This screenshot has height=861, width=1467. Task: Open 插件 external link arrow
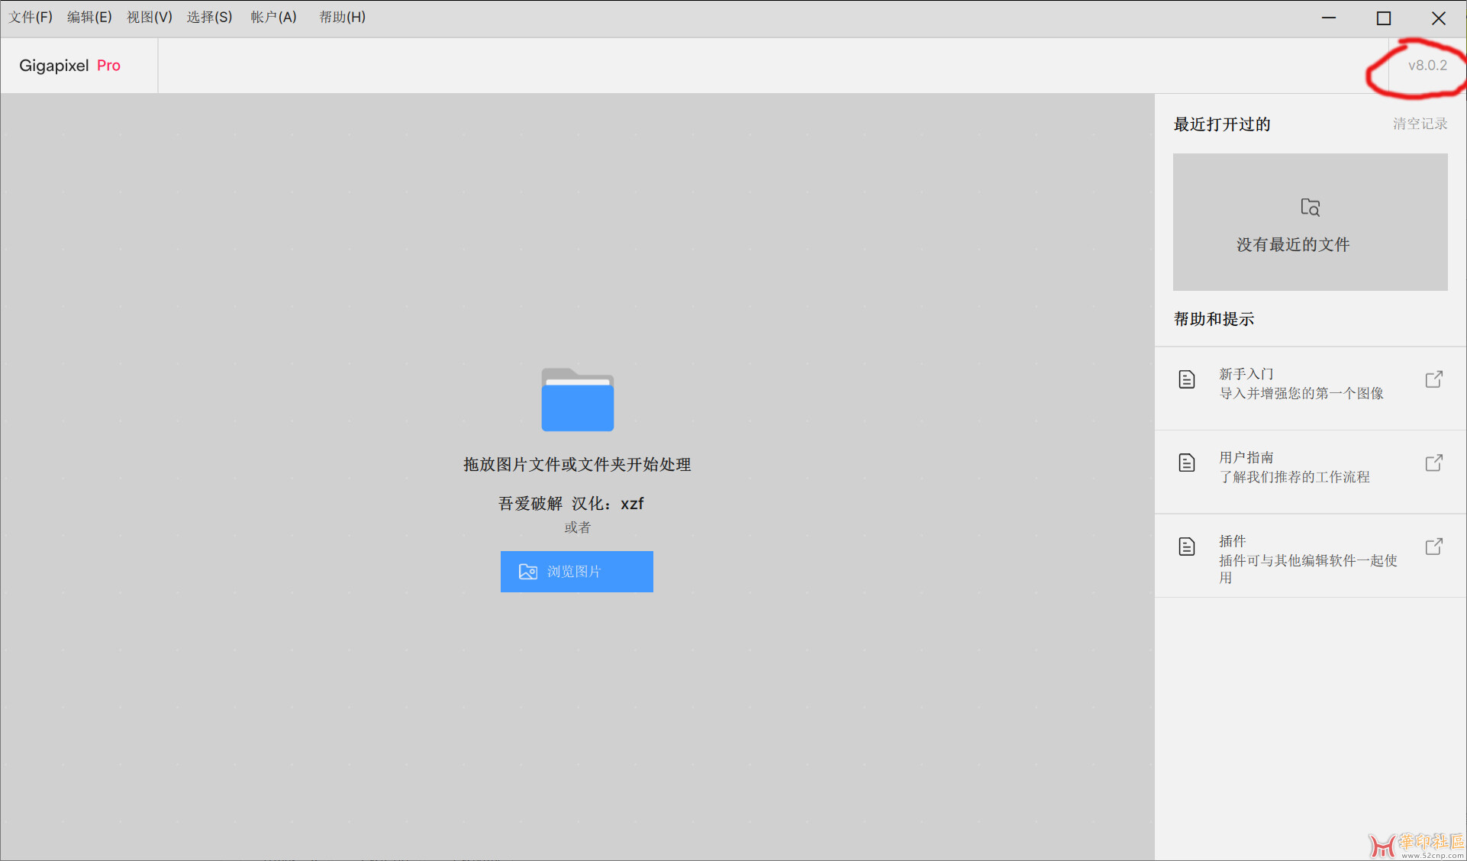1433,547
